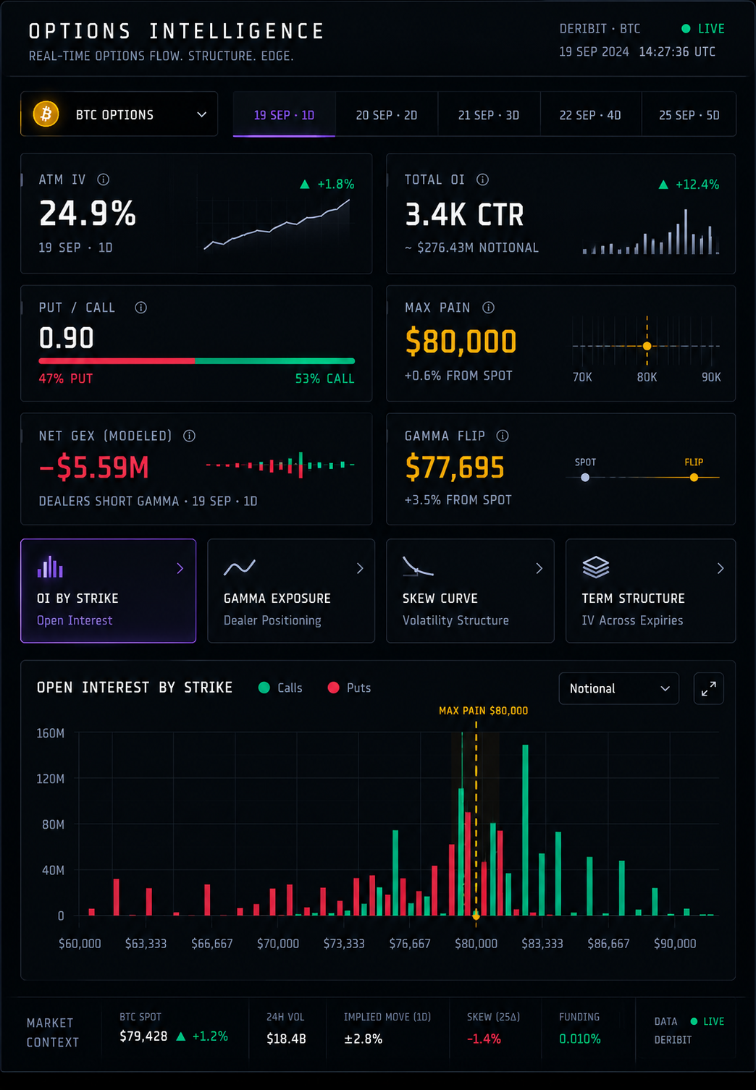Click the SPOT marker on gamma flip line
This screenshot has width=756, height=1090.
[x=585, y=477]
